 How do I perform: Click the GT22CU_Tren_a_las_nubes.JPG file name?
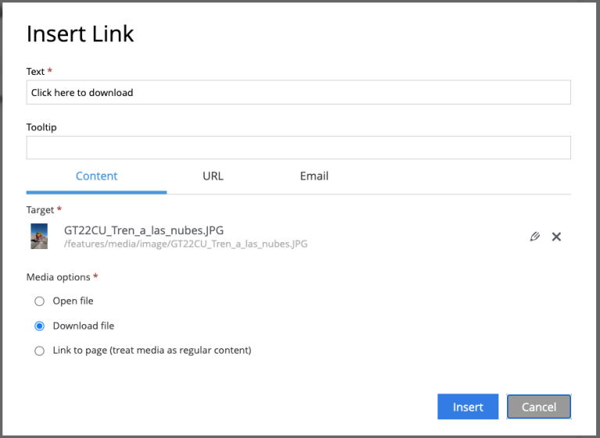pos(144,230)
